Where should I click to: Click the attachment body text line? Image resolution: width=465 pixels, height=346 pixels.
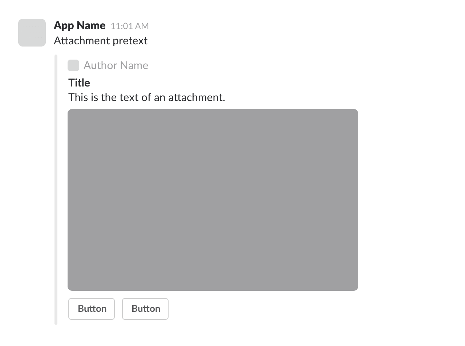(x=147, y=97)
